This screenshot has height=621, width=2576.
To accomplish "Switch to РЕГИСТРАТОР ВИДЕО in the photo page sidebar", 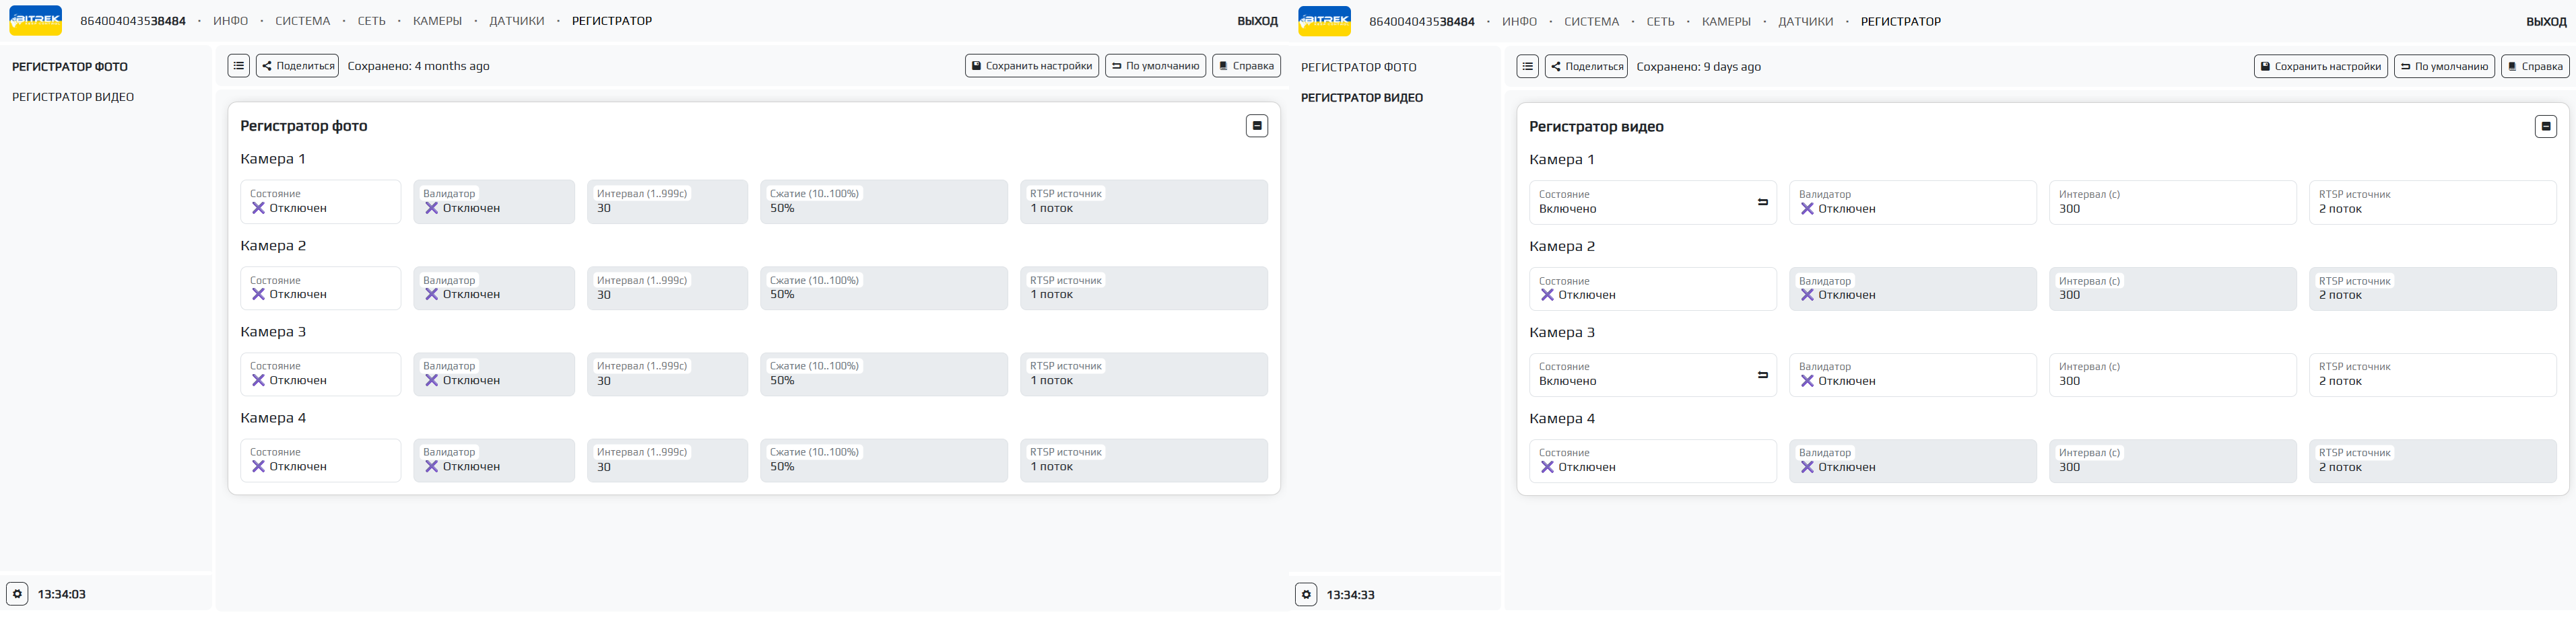I will click(73, 97).
